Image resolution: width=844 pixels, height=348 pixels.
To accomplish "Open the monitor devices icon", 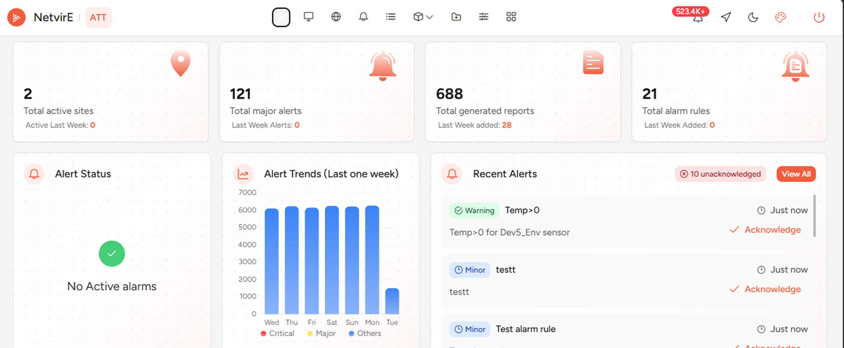I will 309,17.
